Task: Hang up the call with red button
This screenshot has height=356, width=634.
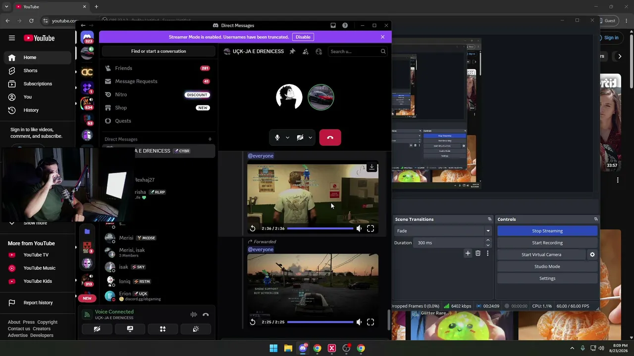Action: pyautogui.click(x=330, y=137)
